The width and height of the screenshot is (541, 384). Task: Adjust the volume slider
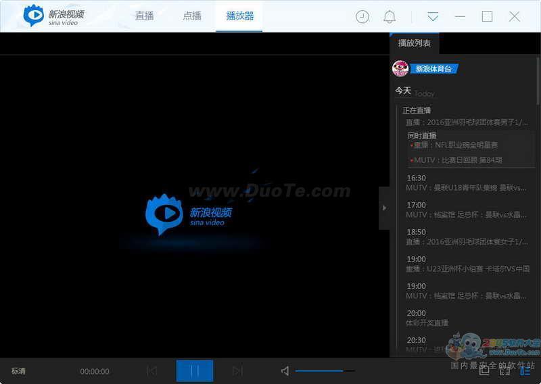(x=325, y=370)
